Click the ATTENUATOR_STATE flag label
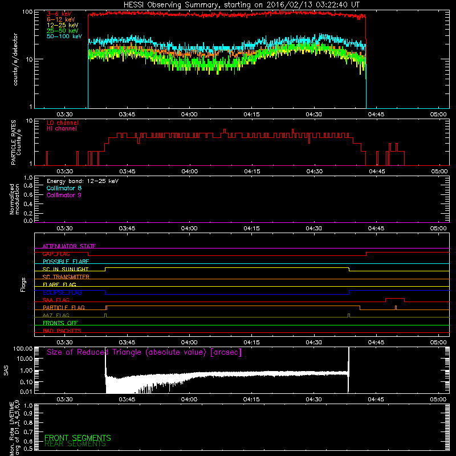Screen dimensions: 456x456 pyautogui.click(x=69, y=246)
